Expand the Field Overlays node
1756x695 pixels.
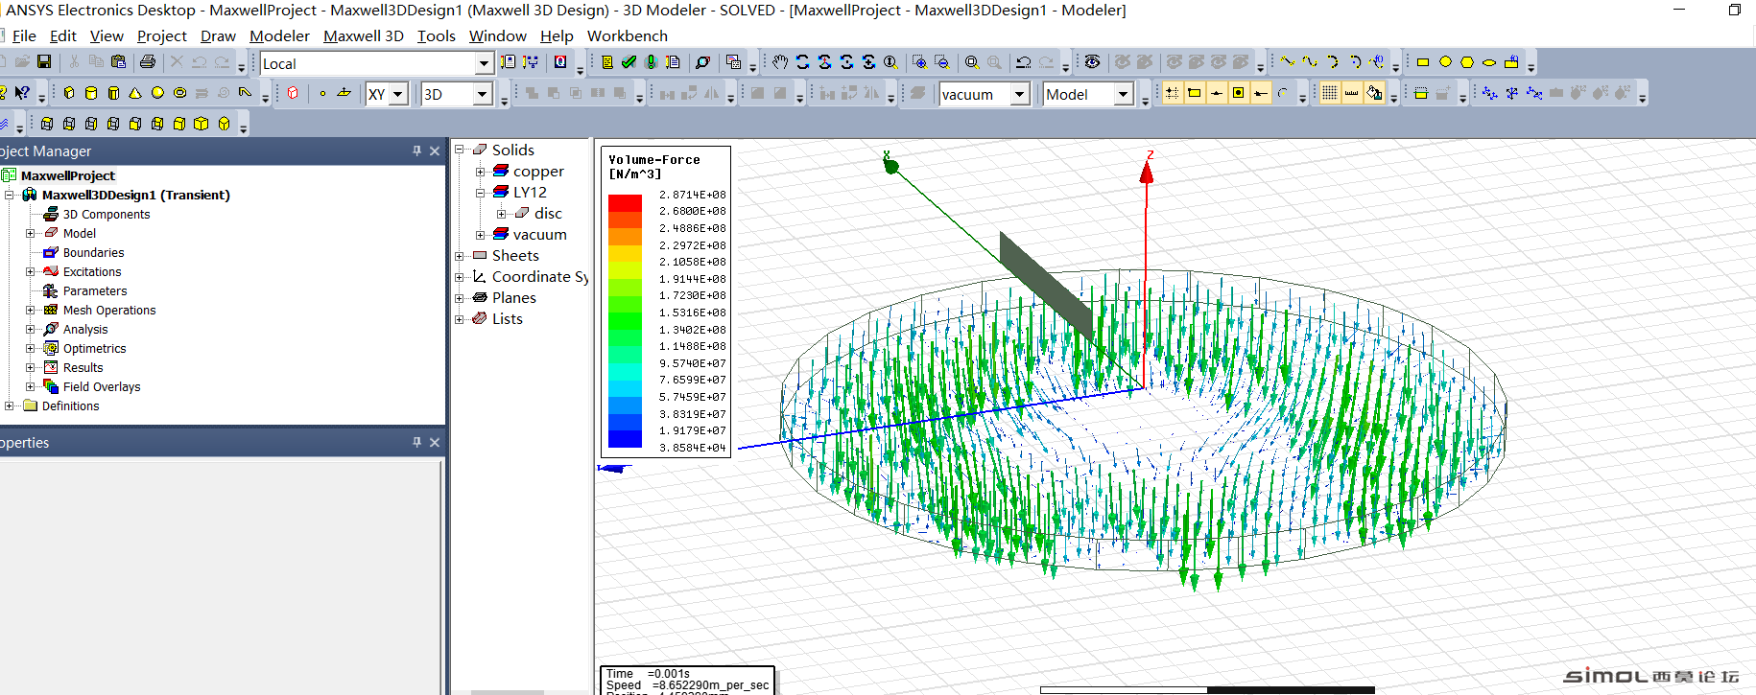(x=31, y=386)
